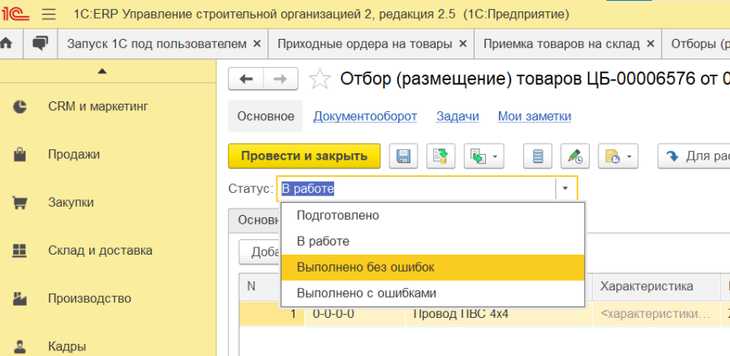The height and width of the screenshot is (356, 730).
Task: Open the main hamburger menu
Action: [48, 15]
